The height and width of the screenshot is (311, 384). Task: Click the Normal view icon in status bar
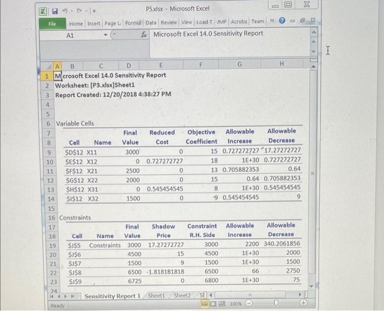(205, 304)
